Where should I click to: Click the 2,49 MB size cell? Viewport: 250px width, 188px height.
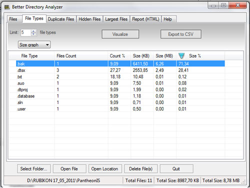tap(159, 70)
